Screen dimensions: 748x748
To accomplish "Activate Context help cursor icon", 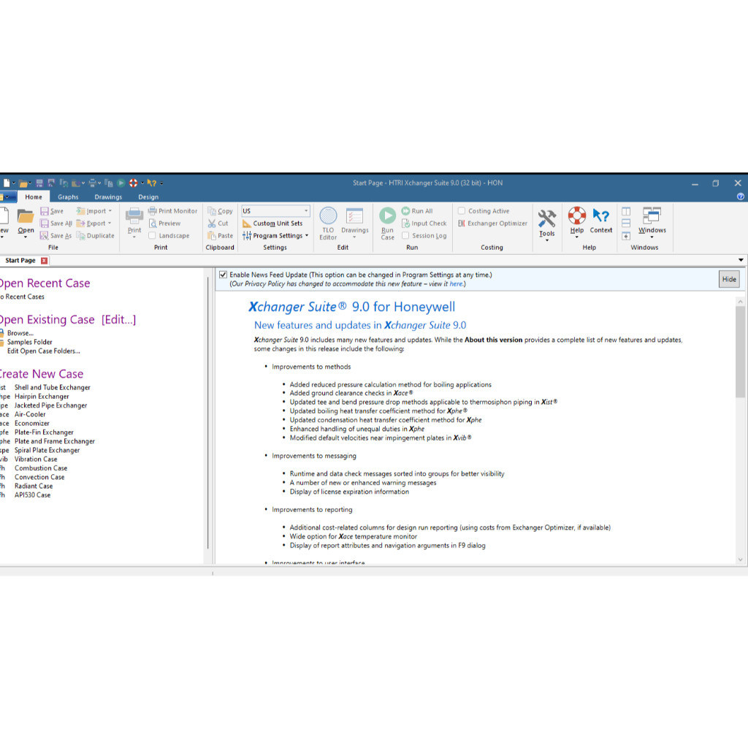I will (x=601, y=216).
